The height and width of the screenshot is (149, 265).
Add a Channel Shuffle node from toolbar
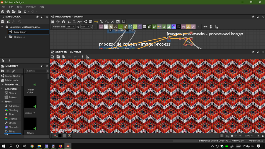(116, 27)
